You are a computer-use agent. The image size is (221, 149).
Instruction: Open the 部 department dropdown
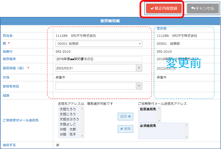point(99,44)
